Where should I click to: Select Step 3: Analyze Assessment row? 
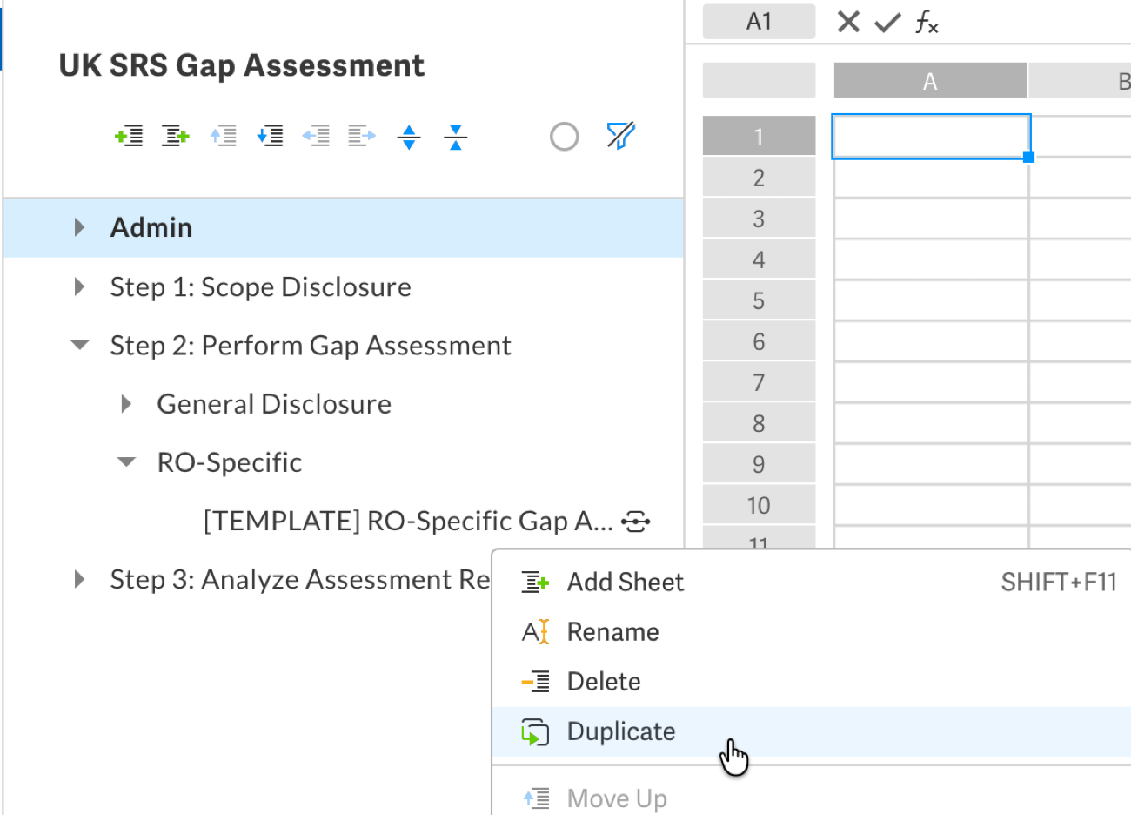pos(299,579)
